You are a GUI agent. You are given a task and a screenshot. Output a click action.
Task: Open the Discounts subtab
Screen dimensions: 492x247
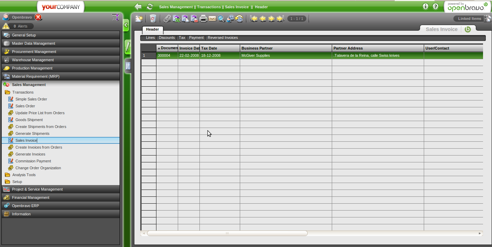tap(167, 38)
